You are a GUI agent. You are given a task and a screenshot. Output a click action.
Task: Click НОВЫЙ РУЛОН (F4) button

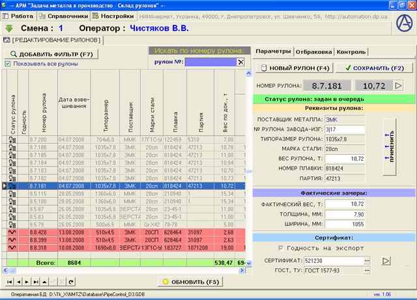click(x=294, y=68)
